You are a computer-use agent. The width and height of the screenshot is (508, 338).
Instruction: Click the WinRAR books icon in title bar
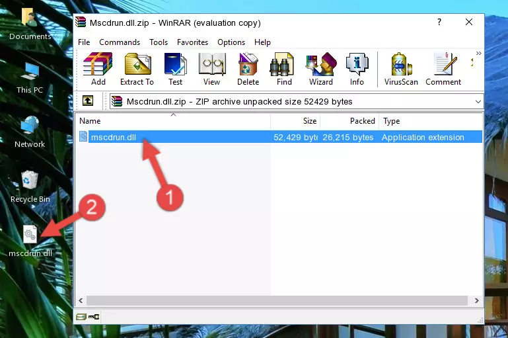pos(81,22)
